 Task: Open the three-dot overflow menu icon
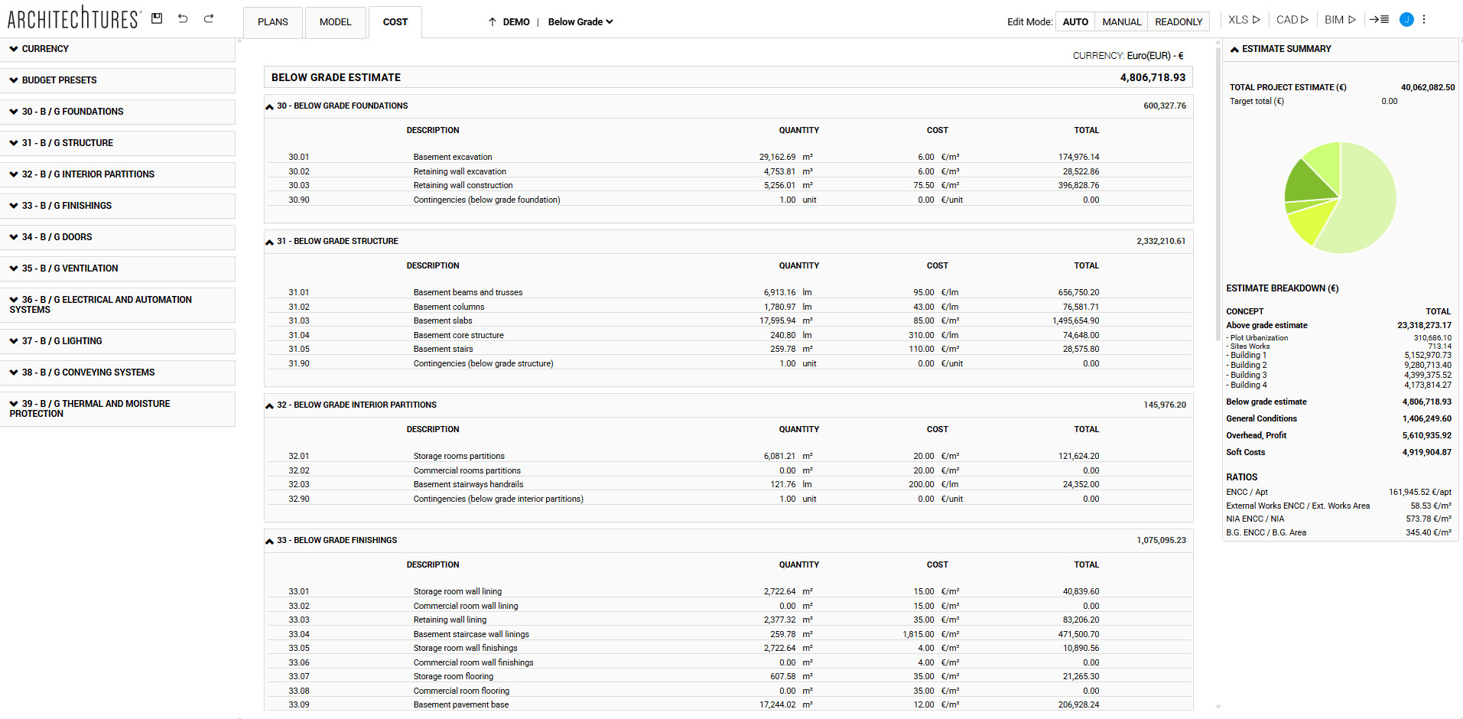1424,18
